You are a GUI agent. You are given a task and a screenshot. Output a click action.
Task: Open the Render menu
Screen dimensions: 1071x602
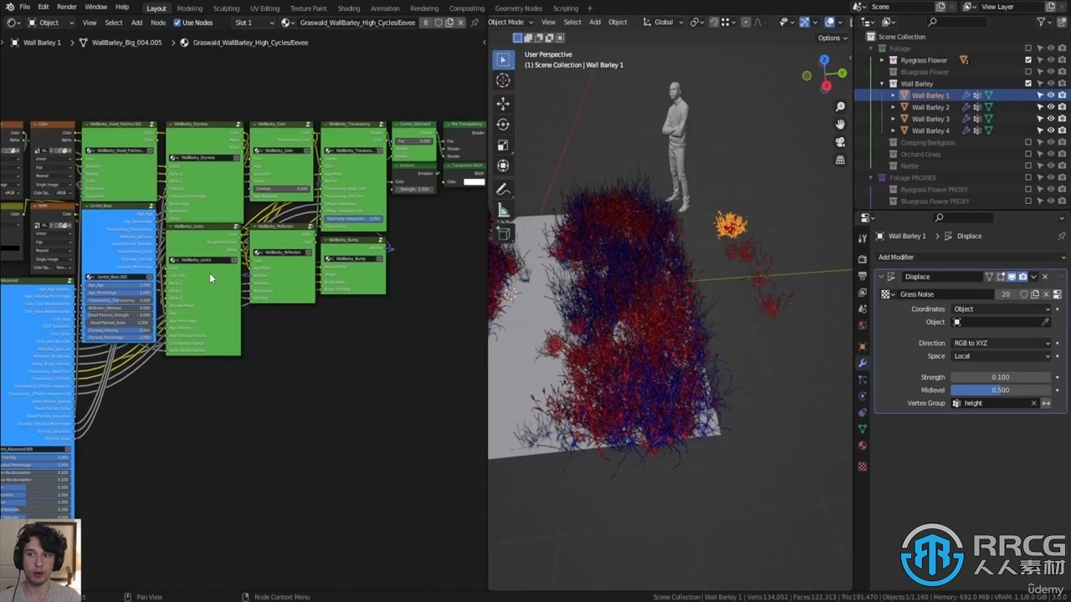pos(67,7)
